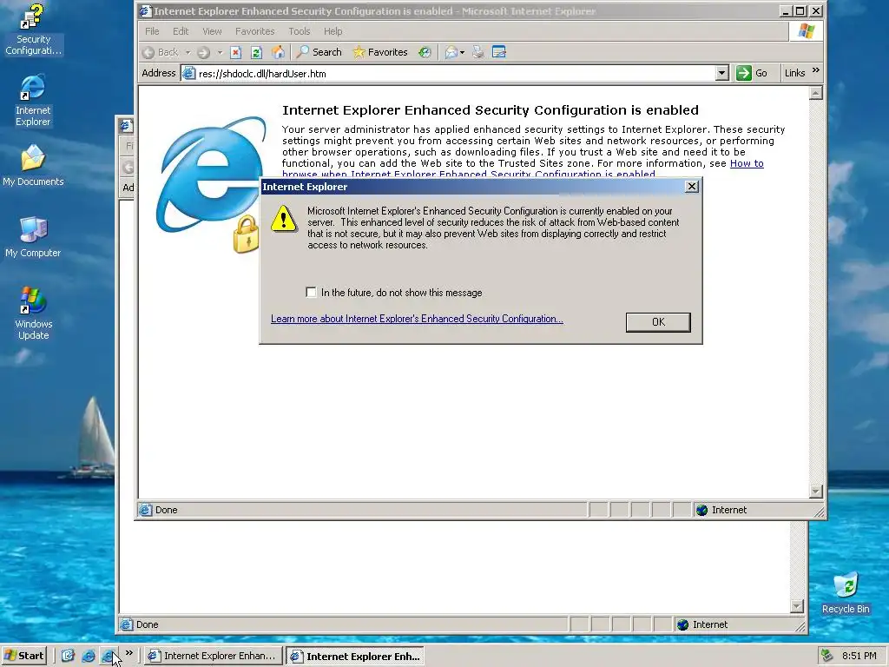
Task: Click the IE icon in front window title bar
Action: tap(145, 10)
